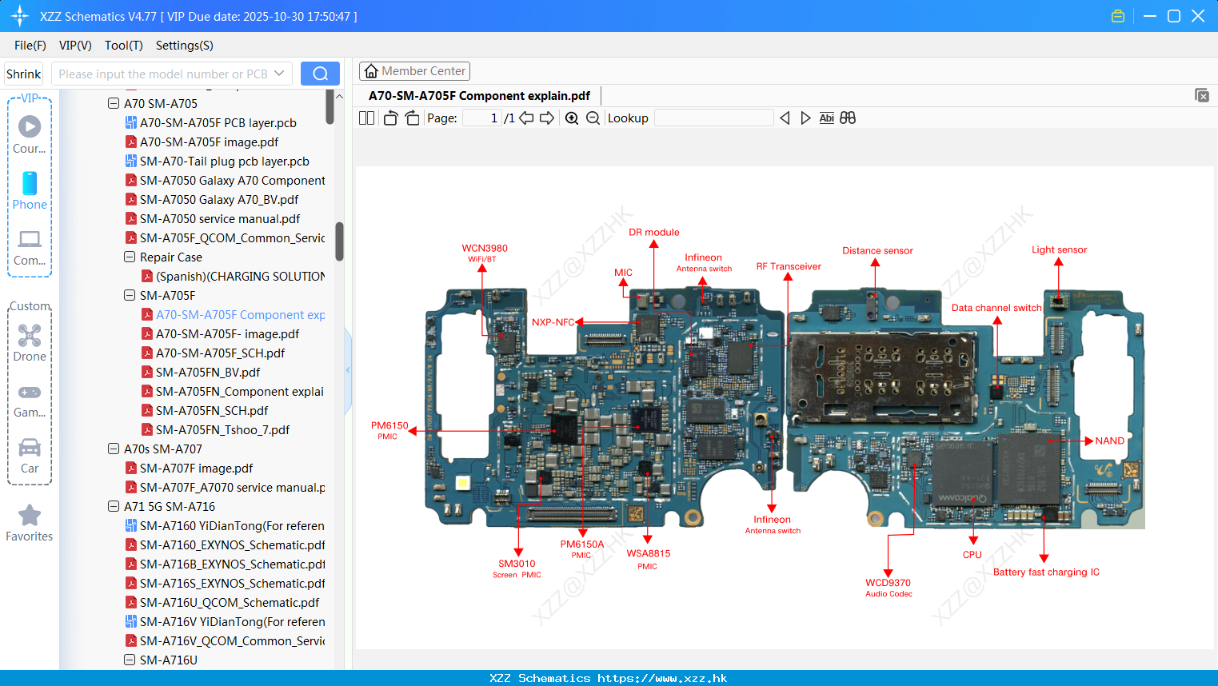The height and width of the screenshot is (686, 1218).
Task: Open the Tool(T) menu
Action: click(124, 45)
